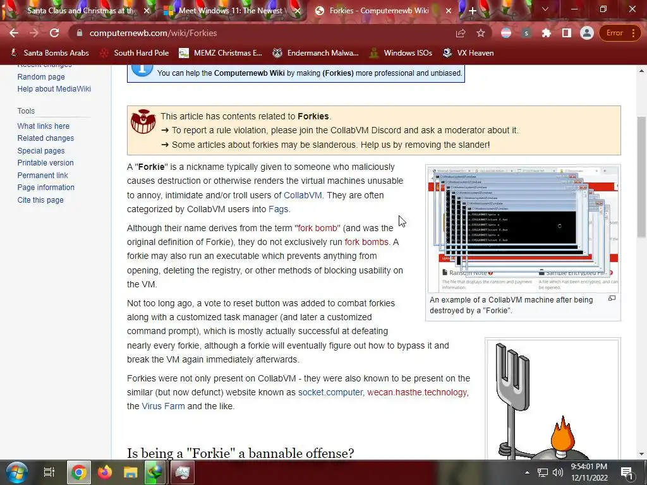
Task: Open the Extensions puzzle piece menu
Action: pyautogui.click(x=547, y=33)
